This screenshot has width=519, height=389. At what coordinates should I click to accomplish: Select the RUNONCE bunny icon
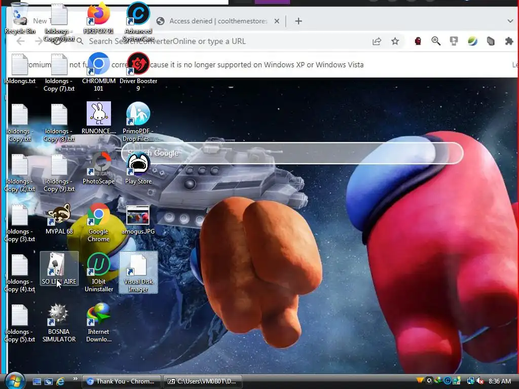98,118
